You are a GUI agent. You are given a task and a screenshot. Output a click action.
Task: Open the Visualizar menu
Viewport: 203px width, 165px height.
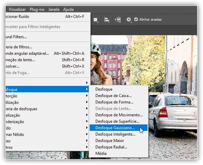click(17, 9)
